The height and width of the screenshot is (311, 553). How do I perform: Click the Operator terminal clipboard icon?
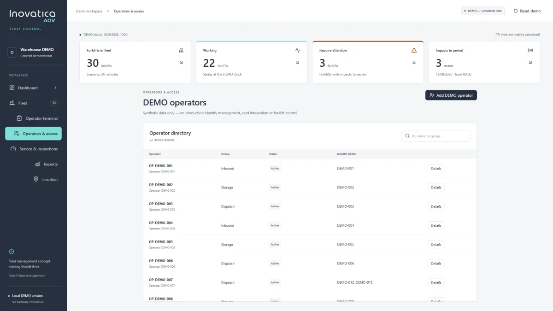tap(19, 118)
